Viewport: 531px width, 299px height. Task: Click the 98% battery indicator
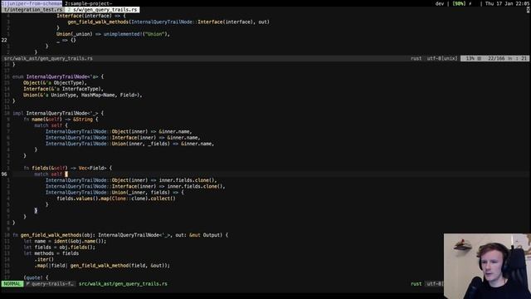coord(459,3)
